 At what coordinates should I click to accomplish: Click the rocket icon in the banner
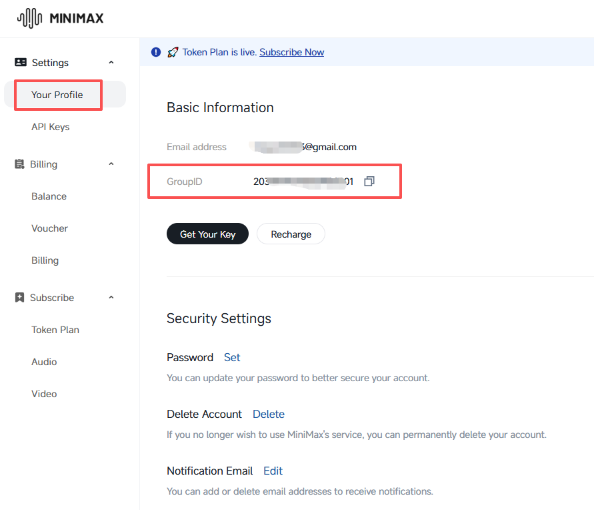click(x=173, y=52)
